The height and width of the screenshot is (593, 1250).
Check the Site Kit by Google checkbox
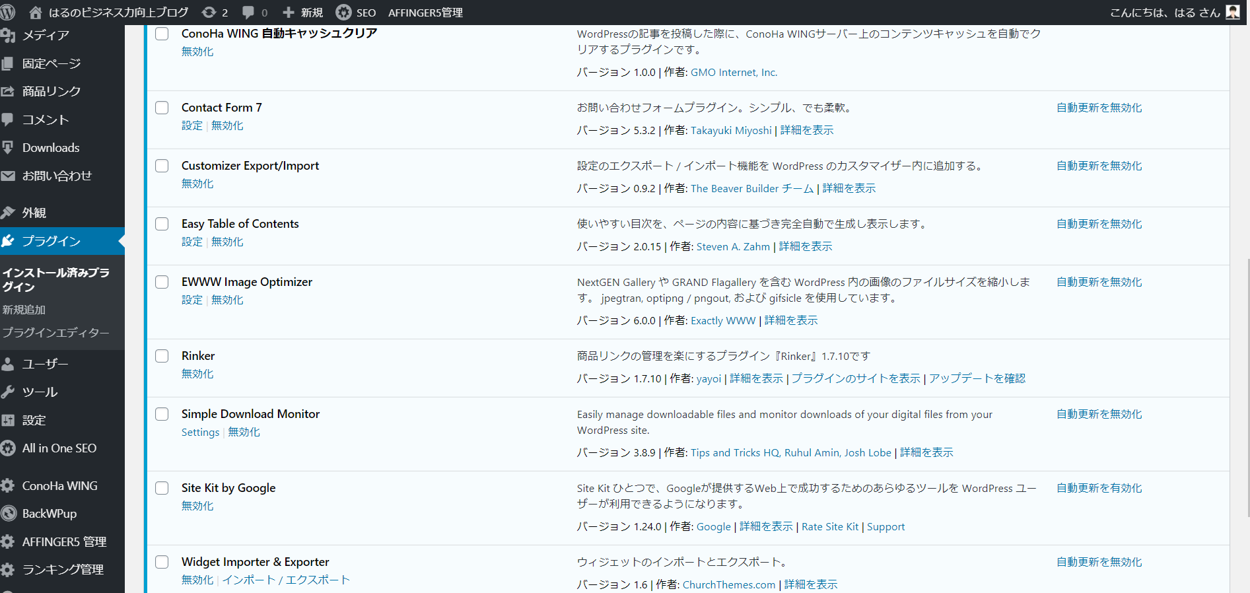pos(162,488)
